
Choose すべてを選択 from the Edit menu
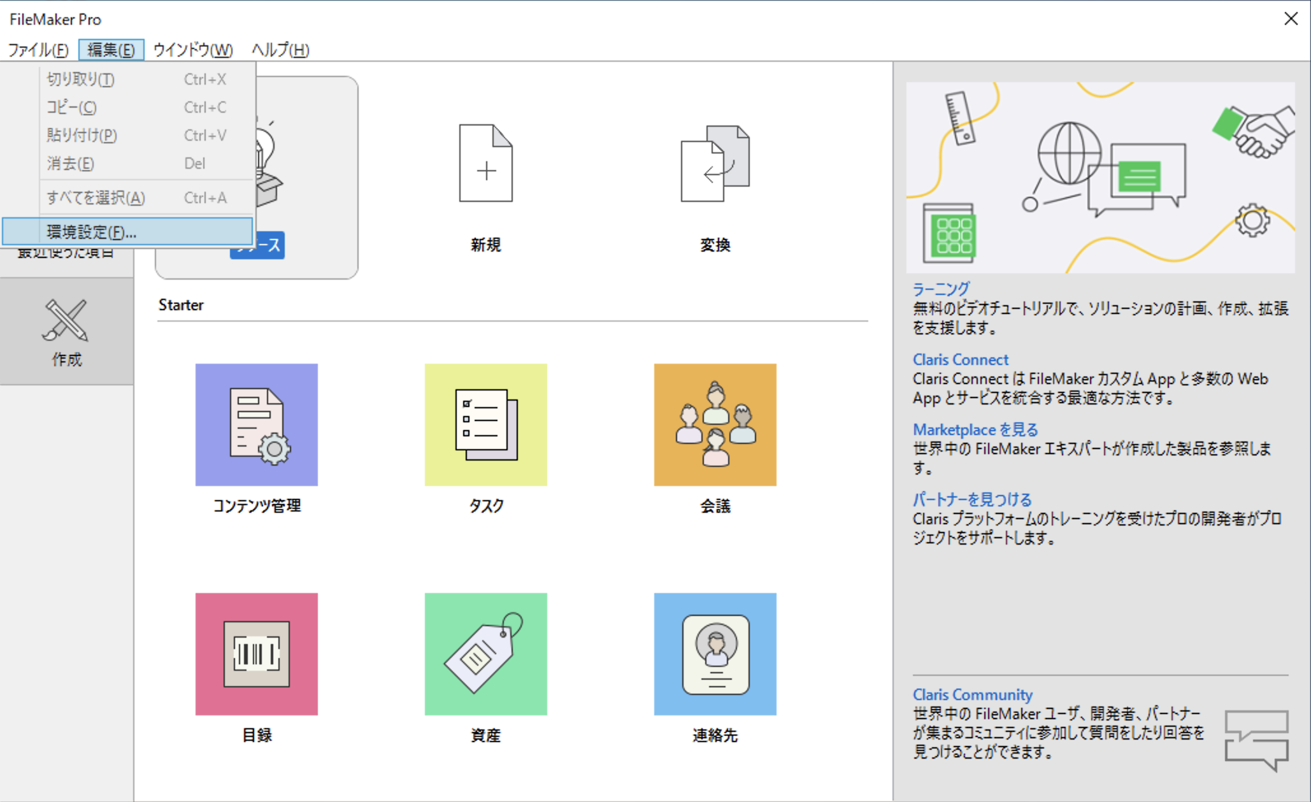(96, 197)
